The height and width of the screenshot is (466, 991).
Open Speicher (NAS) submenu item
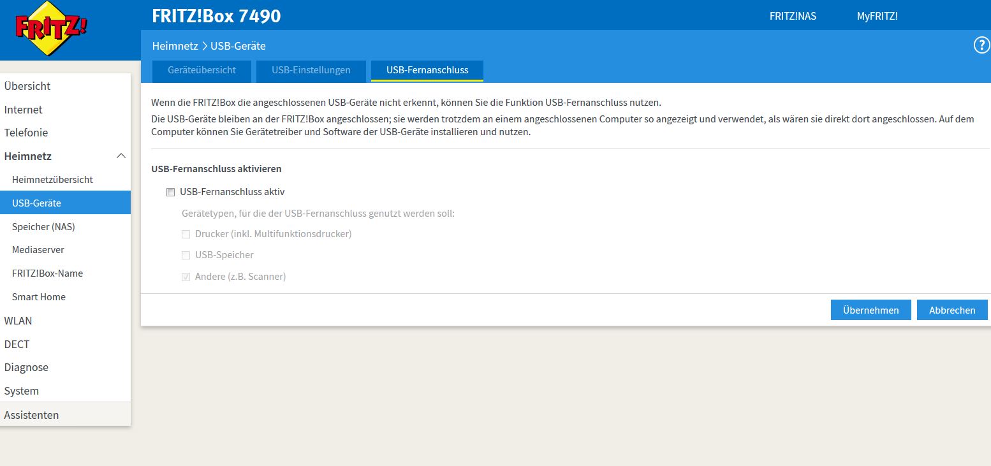pos(65,226)
